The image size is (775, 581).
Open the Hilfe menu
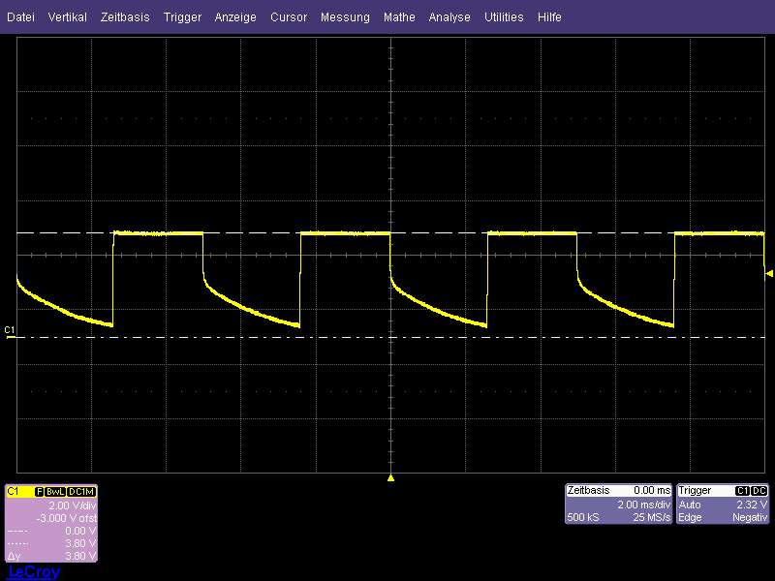click(549, 17)
